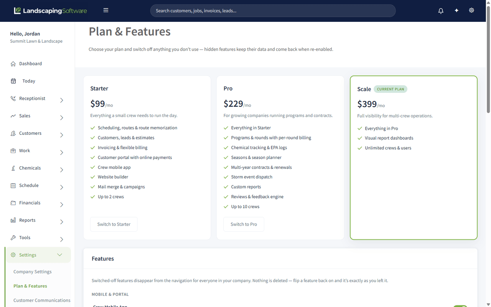Image resolution: width=491 pixels, height=307 pixels.
Task: Click the Receptionist phone icon
Action: point(13,99)
